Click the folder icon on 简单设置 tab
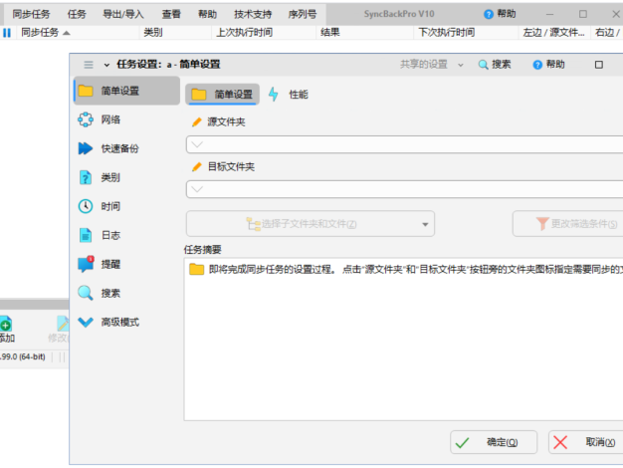 point(199,95)
